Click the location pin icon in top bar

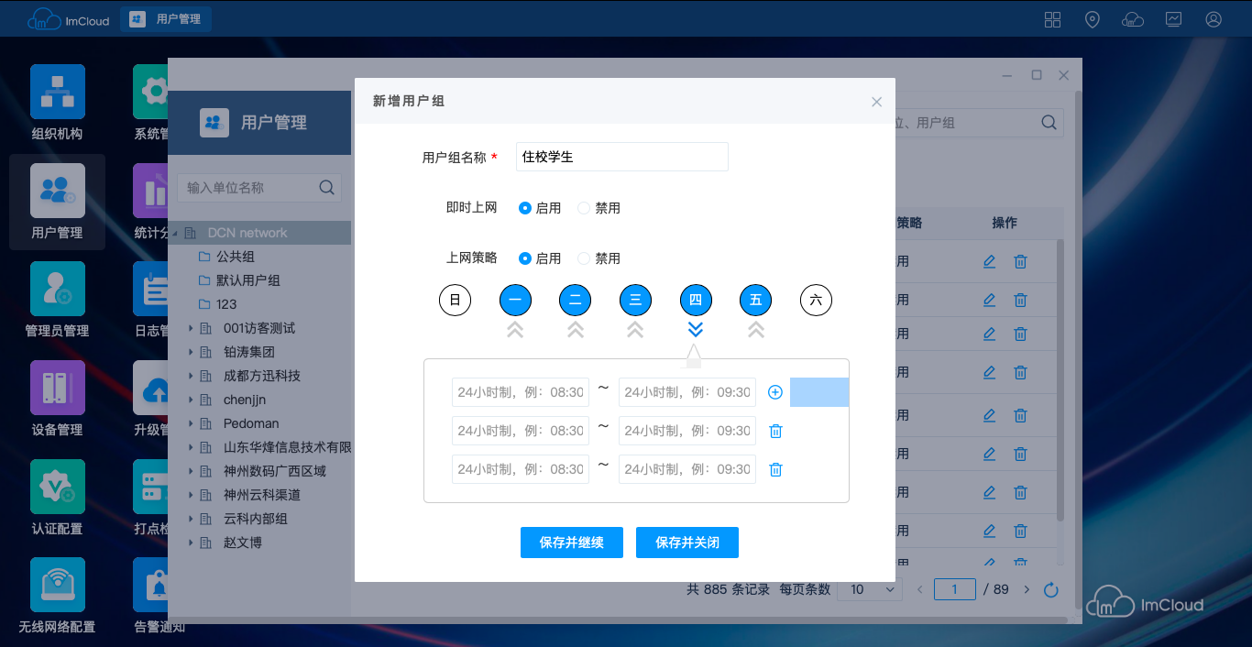point(1093,19)
